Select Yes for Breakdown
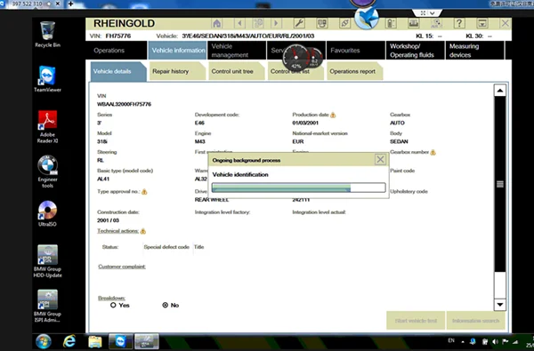The width and height of the screenshot is (534, 351). 113,305
